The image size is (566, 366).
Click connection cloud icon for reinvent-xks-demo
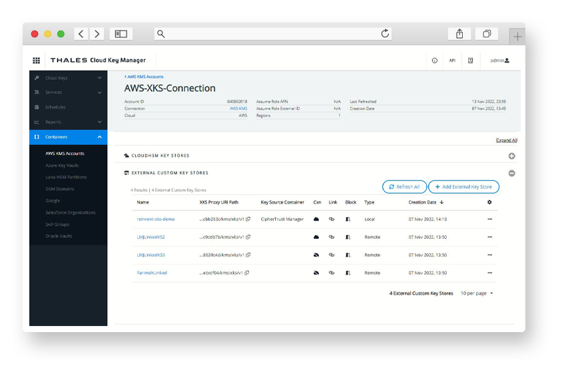(x=316, y=219)
